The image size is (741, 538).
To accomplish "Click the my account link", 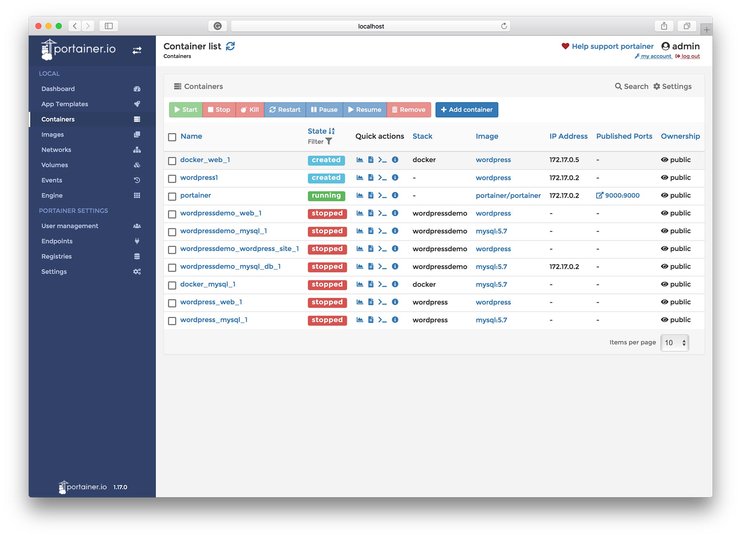I will point(653,56).
